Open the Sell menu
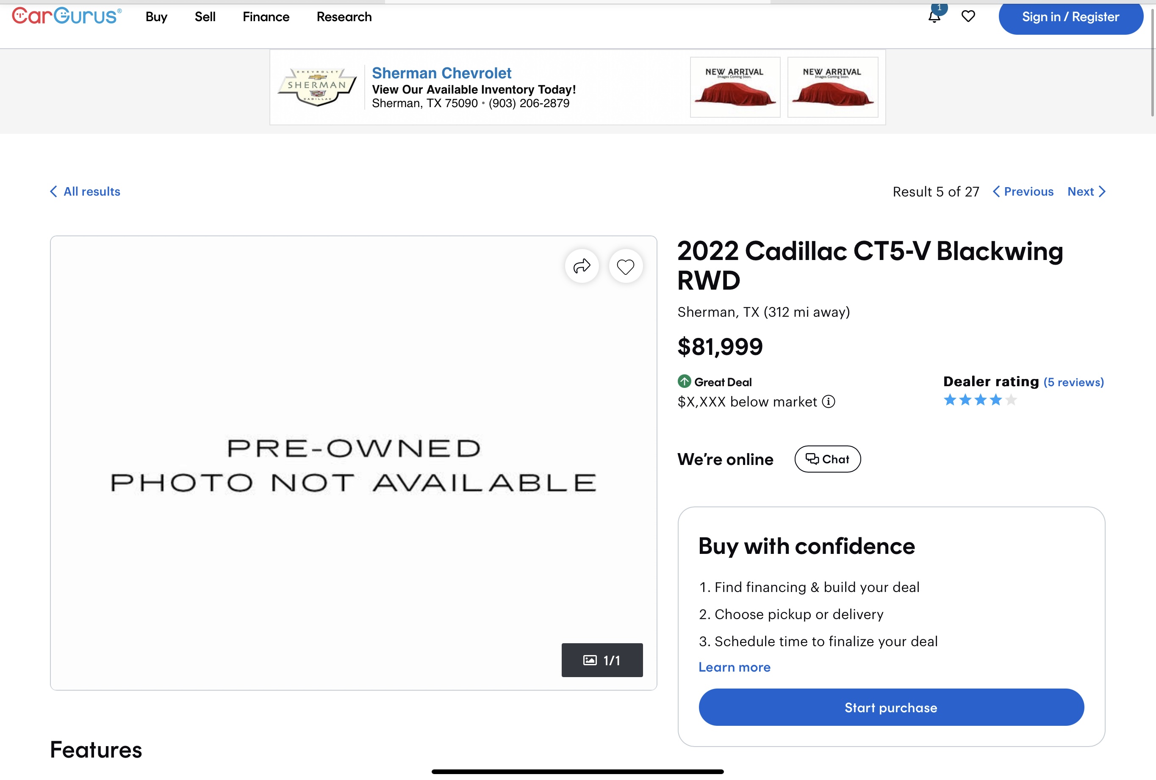The image size is (1156, 780). (205, 17)
